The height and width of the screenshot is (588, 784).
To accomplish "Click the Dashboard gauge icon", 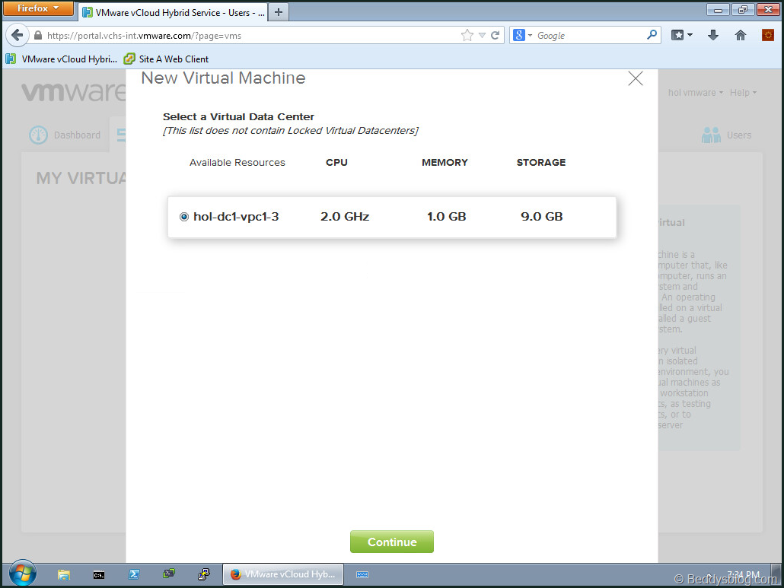I will point(39,135).
